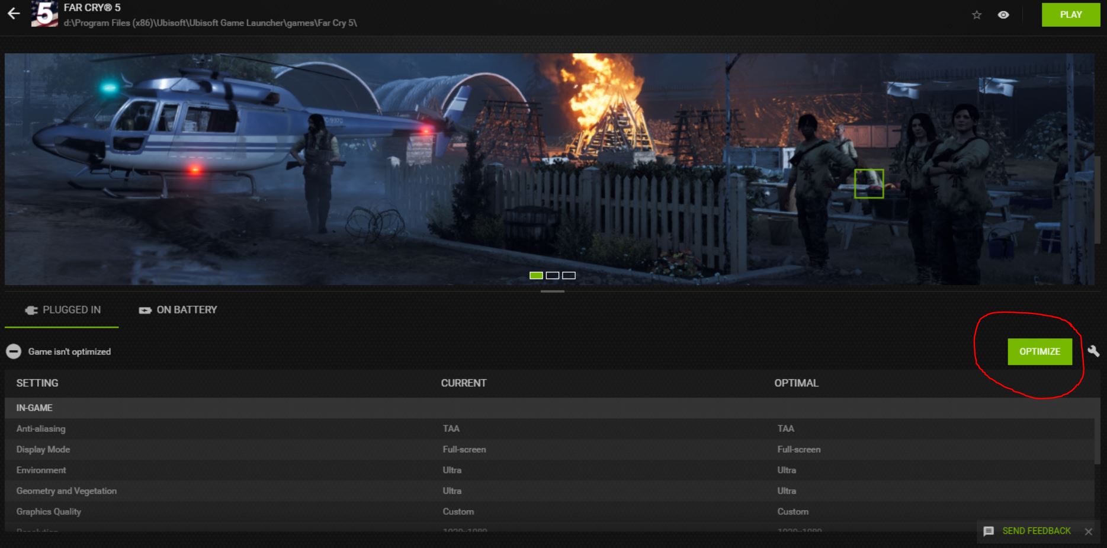The image size is (1107, 548).
Task: Click current Anti-aliasing value TAA
Action: click(451, 429)
